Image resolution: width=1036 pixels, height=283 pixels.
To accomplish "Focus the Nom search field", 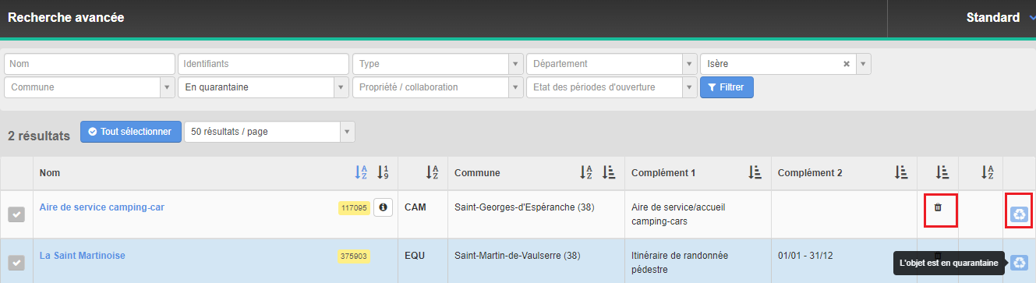I will tap(90, 64).
